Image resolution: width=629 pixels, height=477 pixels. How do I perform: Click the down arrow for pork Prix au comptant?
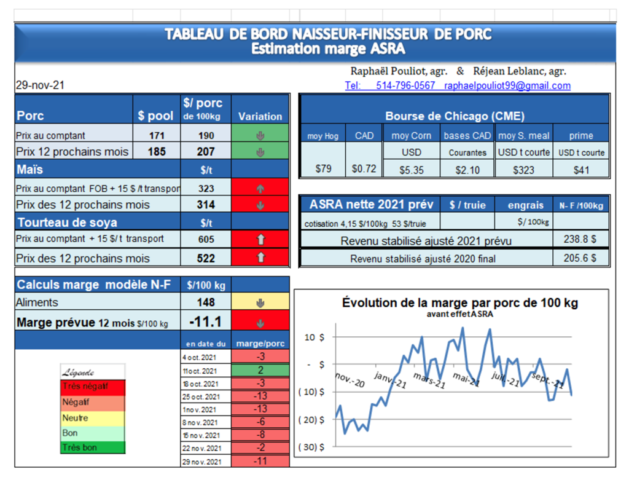tap(260, 135)
